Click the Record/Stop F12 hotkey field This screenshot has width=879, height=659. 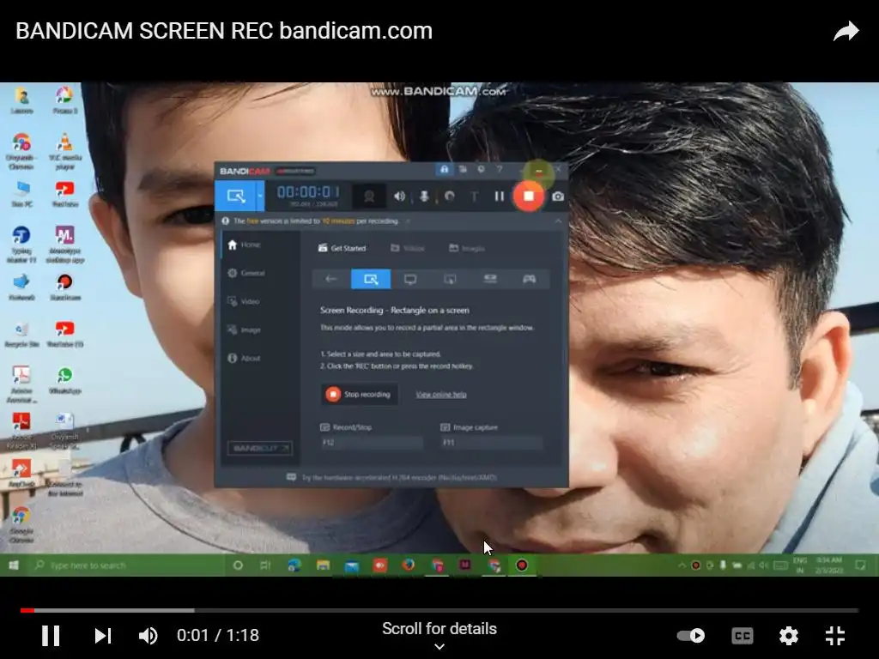pyautogui.click(x=371, y=443)
